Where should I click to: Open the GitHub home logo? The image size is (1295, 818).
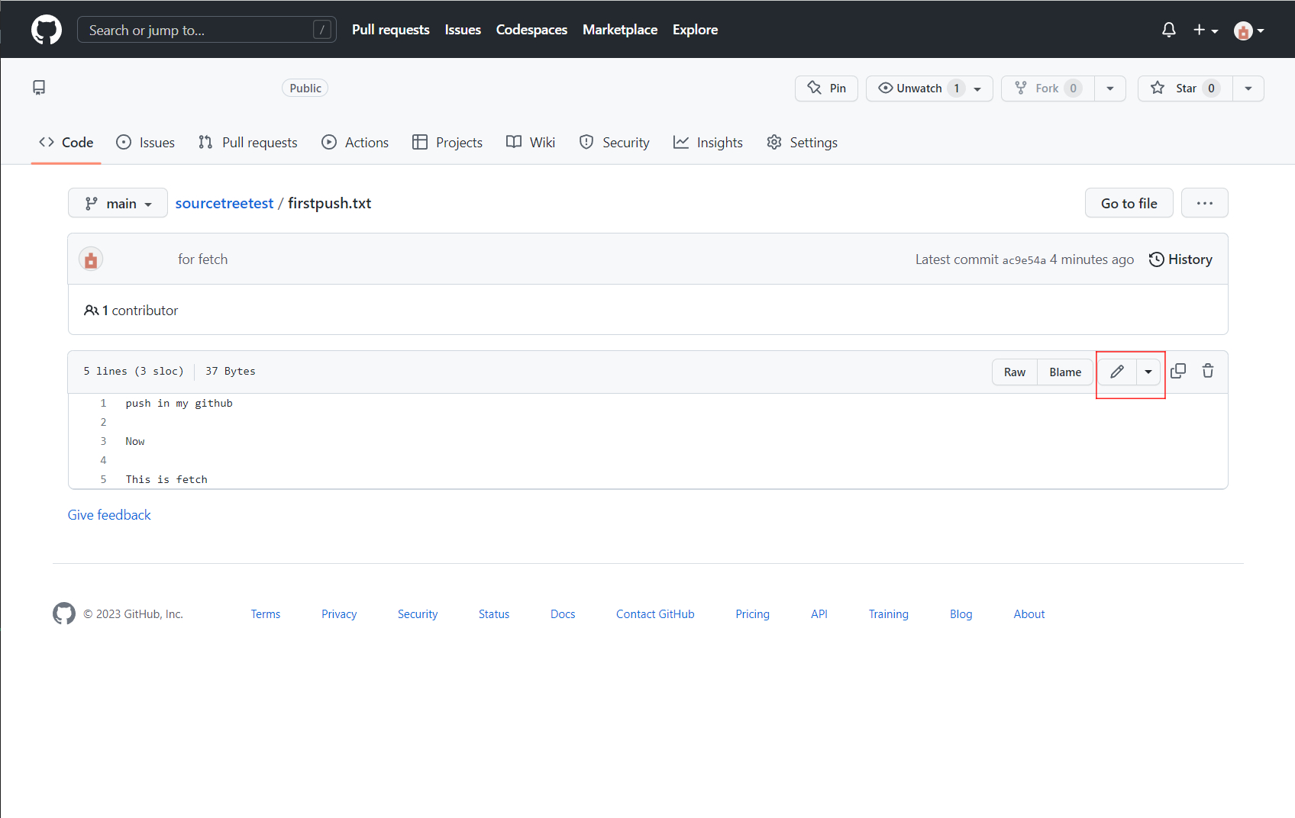point(47,30)
